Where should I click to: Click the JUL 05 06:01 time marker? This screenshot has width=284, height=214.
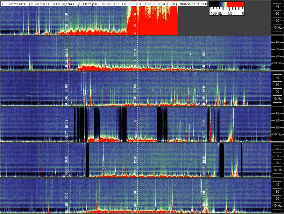pyautogui.click(x=66, y=201)
